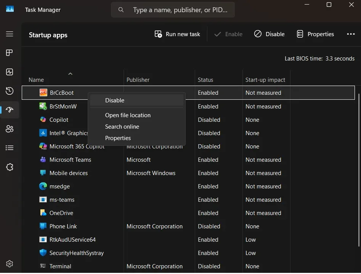Open the Processes page in the sidebar
Image resolution: width=361 pixels, height=274 pixels.
(10, 53)
